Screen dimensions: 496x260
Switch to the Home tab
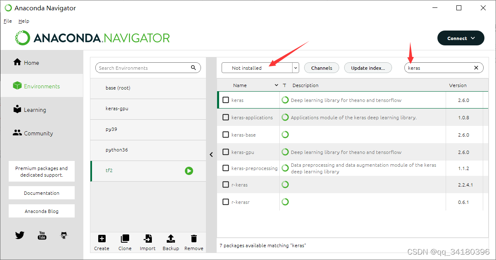pos(42,62)
